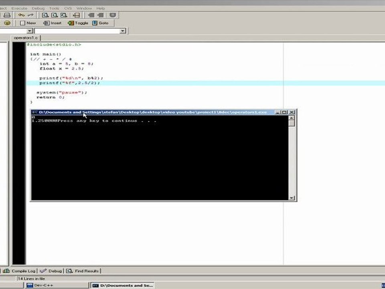Screen dimensions: 385x289
Task: Click the 'D:\Documents and Se...' taskbar button
Action: tap(123, 285)
